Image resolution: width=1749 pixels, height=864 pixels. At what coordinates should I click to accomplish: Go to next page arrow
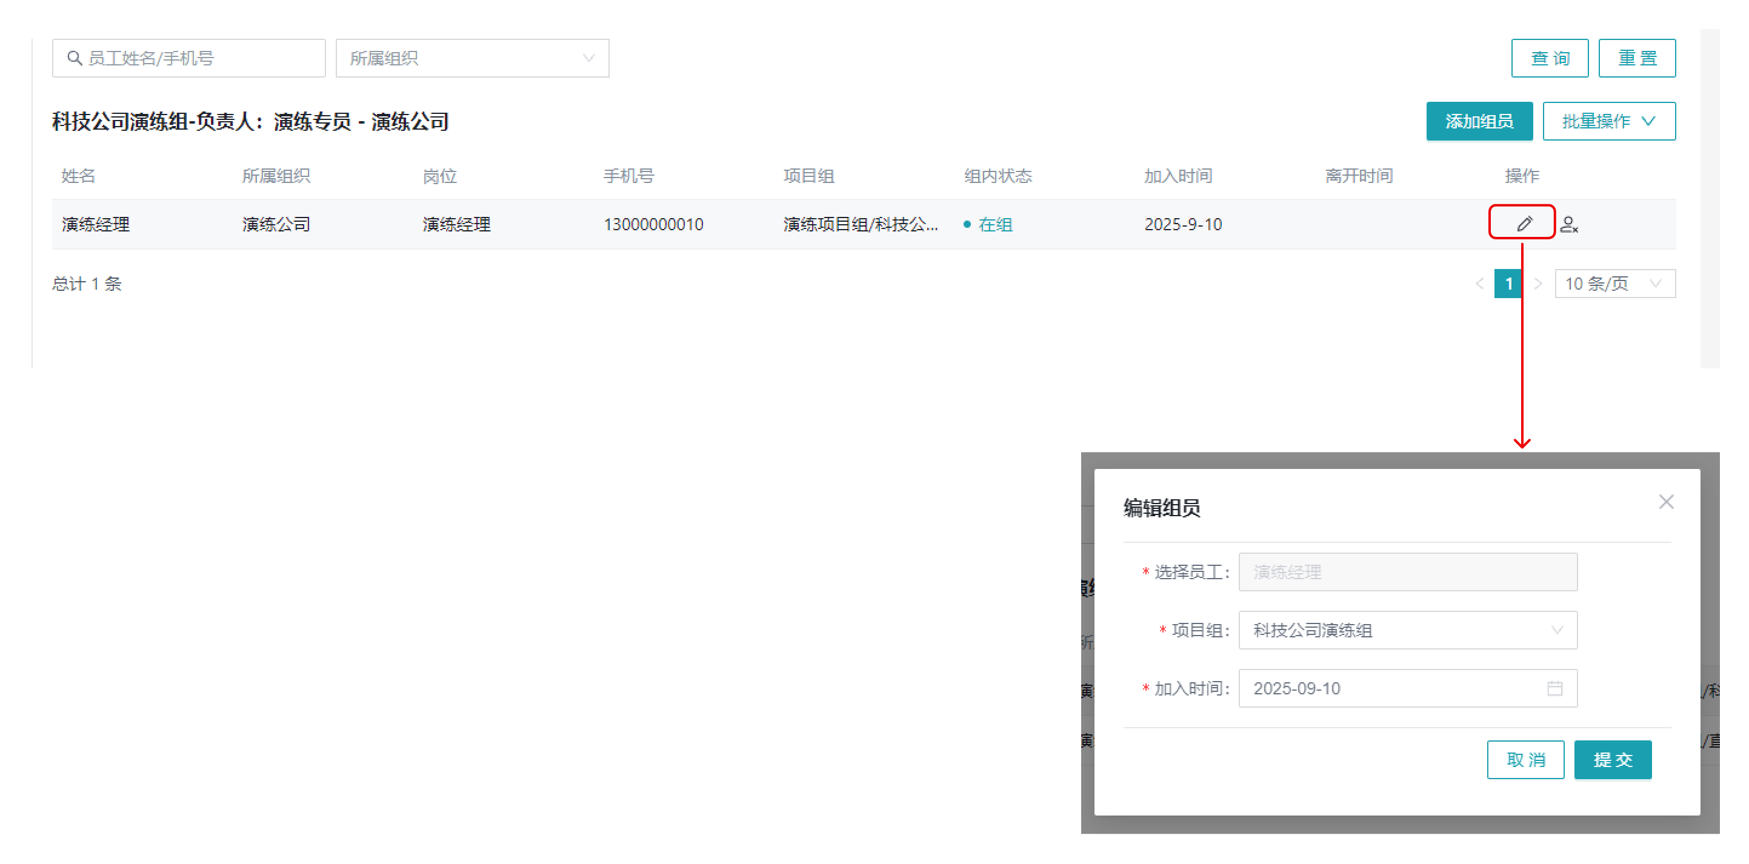pyautogui.click(x=1538, y=284)
